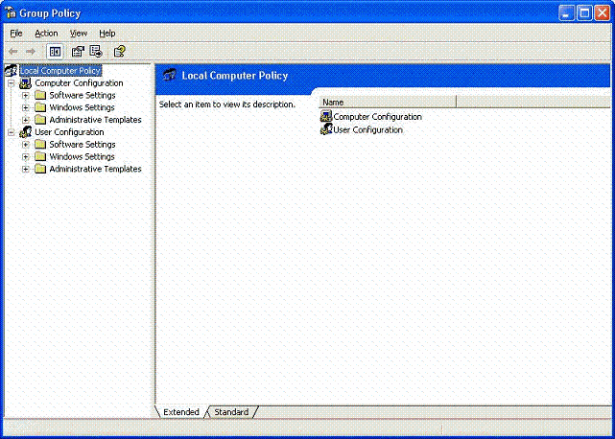The image size is (615, 439).
Task: Select User Configuration text in right list
Action: [x=367, y=129]
